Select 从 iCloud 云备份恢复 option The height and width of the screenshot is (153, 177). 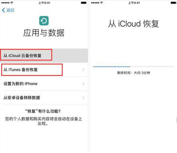point(44,55)
